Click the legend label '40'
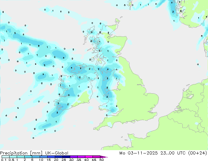 click(x=86, y=160)
